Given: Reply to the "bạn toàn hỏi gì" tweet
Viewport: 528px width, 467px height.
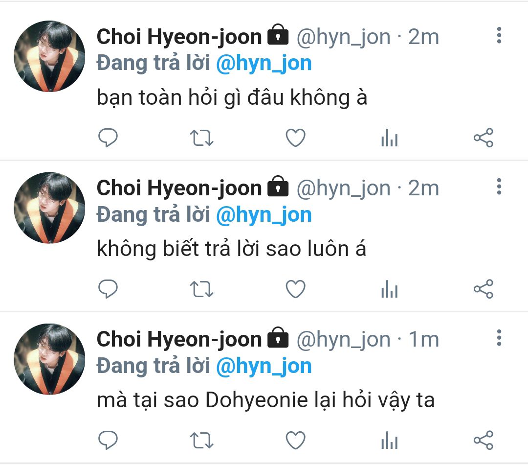Looking at the screenshot, I should coord(108,138).
